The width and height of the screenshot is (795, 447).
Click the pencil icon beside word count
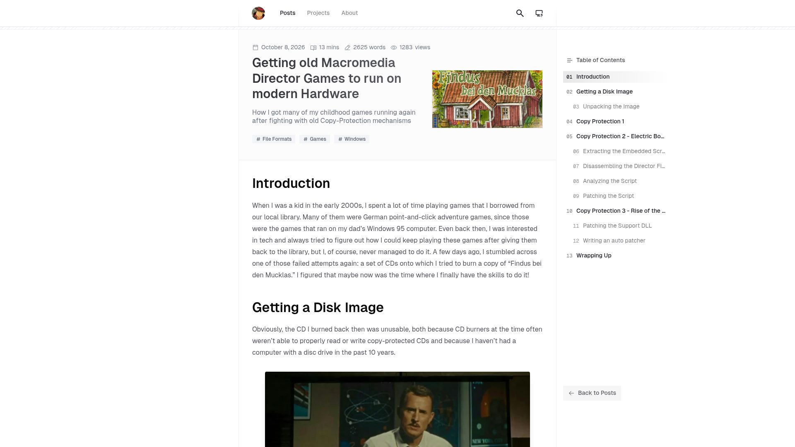348,48
